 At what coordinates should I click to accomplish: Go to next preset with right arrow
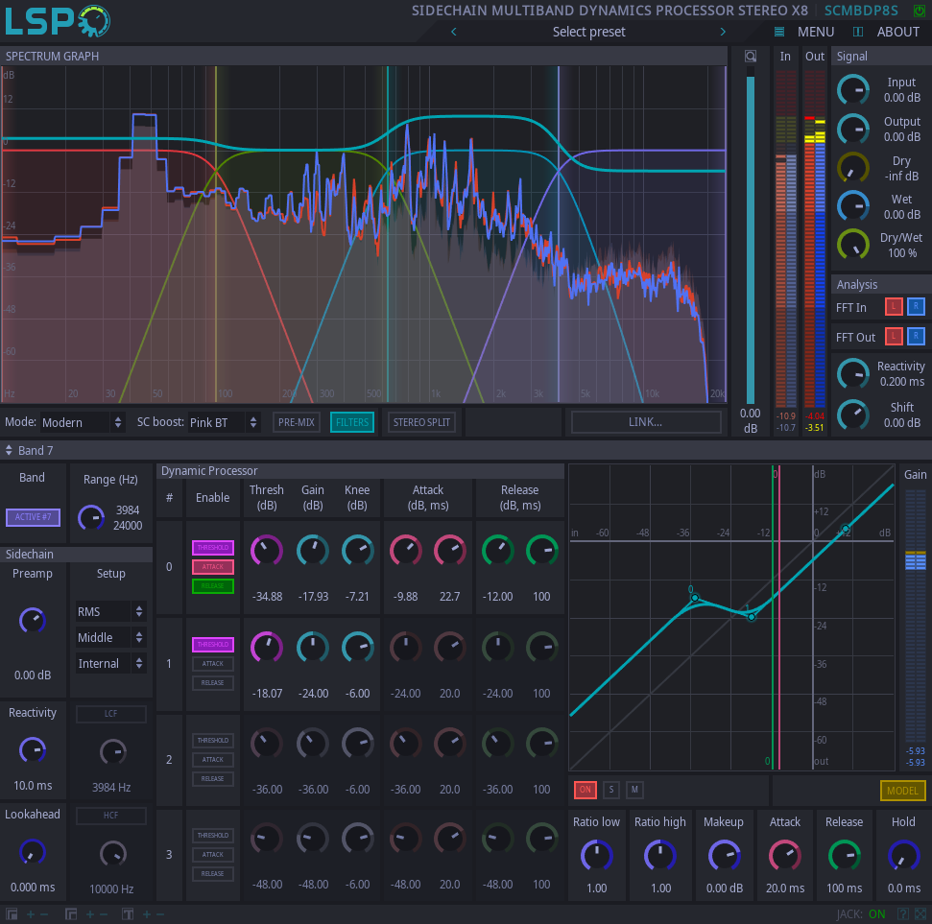coord(724,32)
